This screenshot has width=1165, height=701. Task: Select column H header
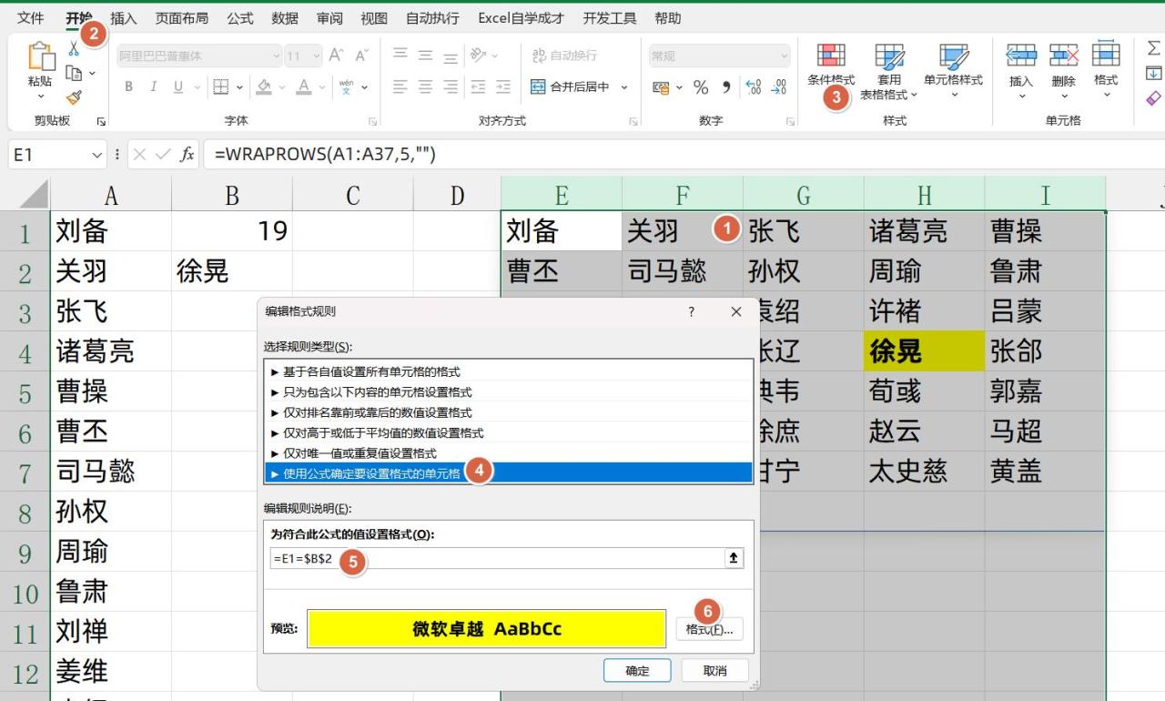pyautogui.click(x=924, y=195)
